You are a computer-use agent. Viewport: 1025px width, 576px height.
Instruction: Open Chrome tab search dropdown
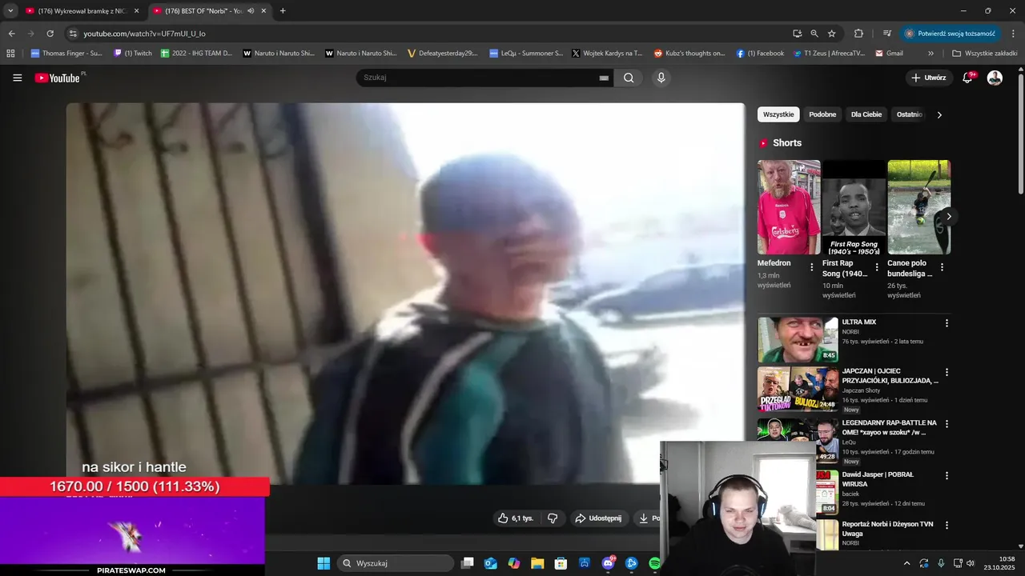(10, 11)
